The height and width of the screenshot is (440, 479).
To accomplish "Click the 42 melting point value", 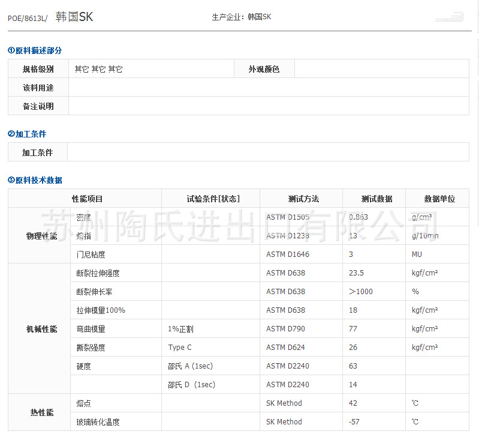I will click(x=353, y=403).
